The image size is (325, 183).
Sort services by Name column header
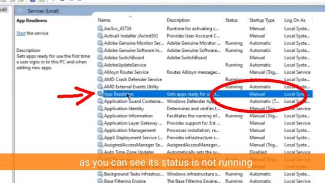[104, 20]
